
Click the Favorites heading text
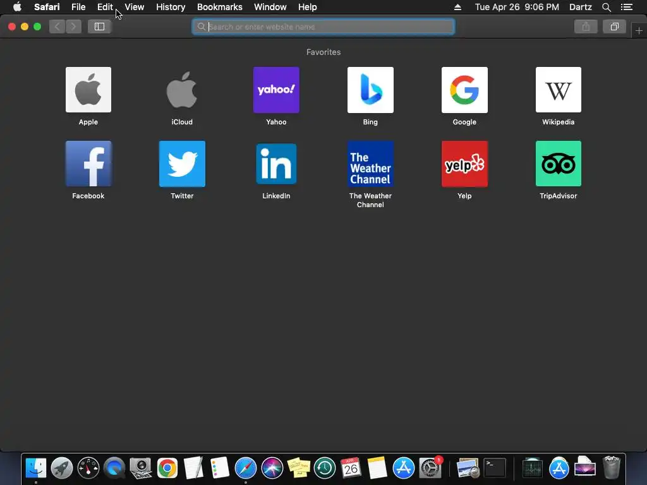[323, 52]
